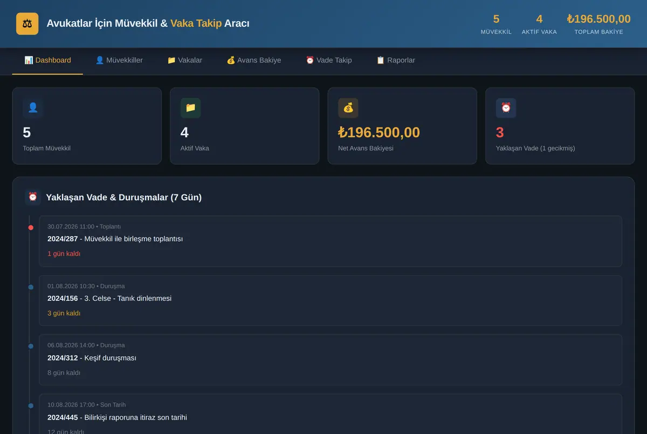The width and height of the screenshot is (647, 434).
Task: Click the person icon in Toplam Müvekkil card
Action: pyautogui.click(x=33, y=108)
